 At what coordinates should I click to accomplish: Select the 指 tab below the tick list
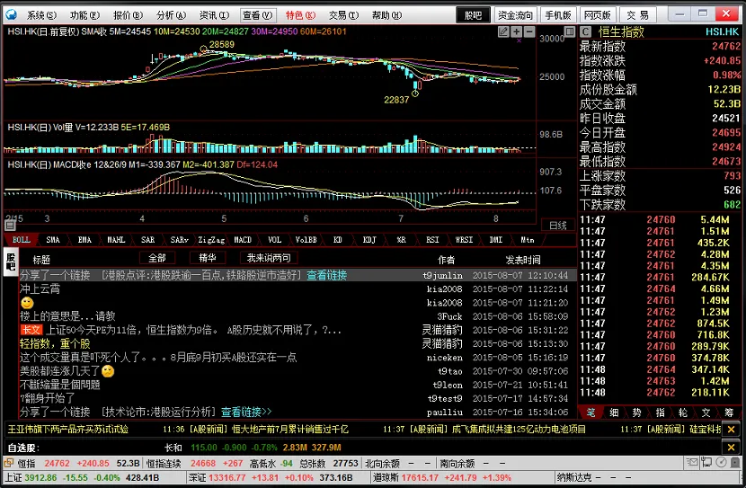(660, 413)
